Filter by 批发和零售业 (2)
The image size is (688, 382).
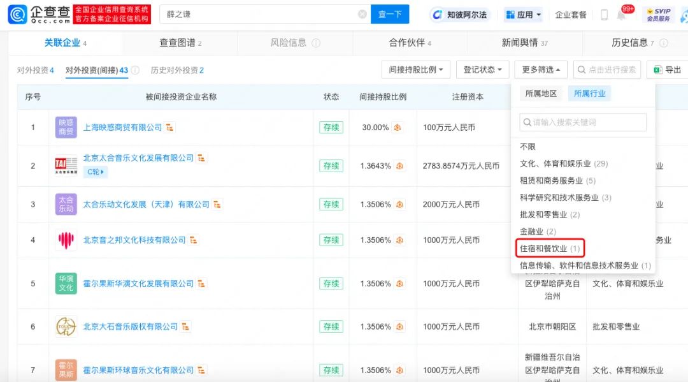tap(549, 214)
